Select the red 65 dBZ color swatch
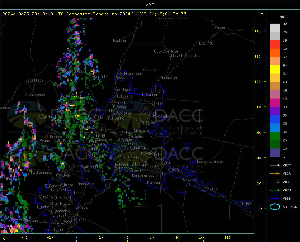The width and height of the screenshot is (300, 242). pyautogui.click(x=275, y=44)
